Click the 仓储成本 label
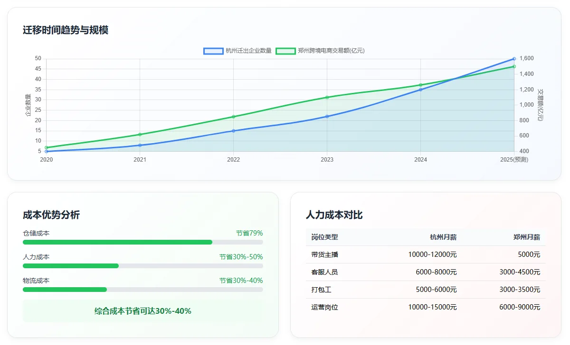 [36, 233]
